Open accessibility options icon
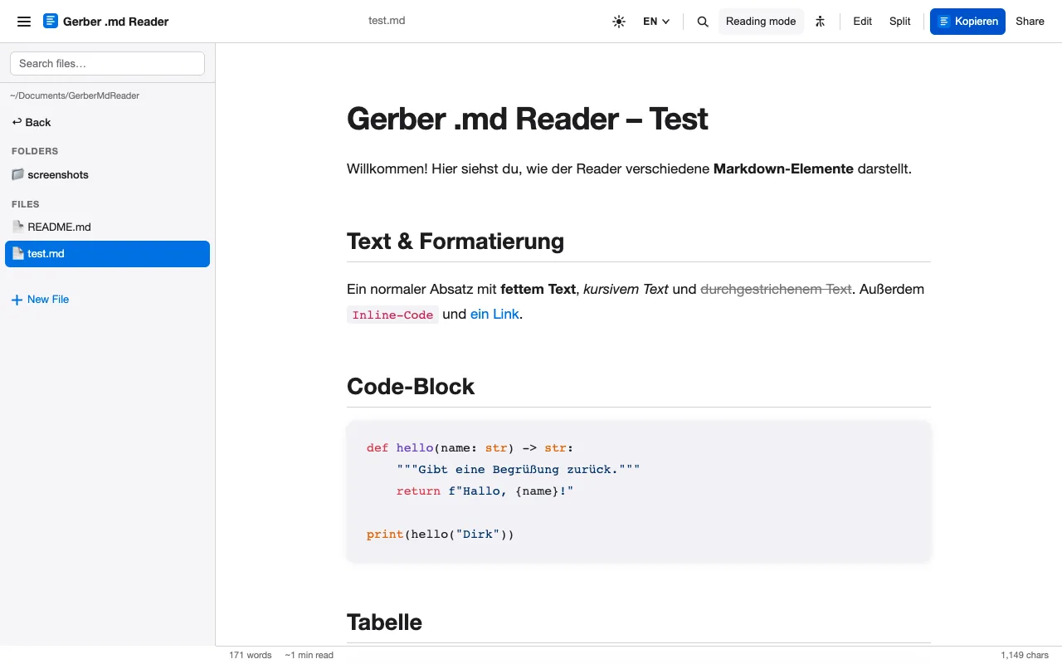1062x664 pixels. click(x=820, y=22)
